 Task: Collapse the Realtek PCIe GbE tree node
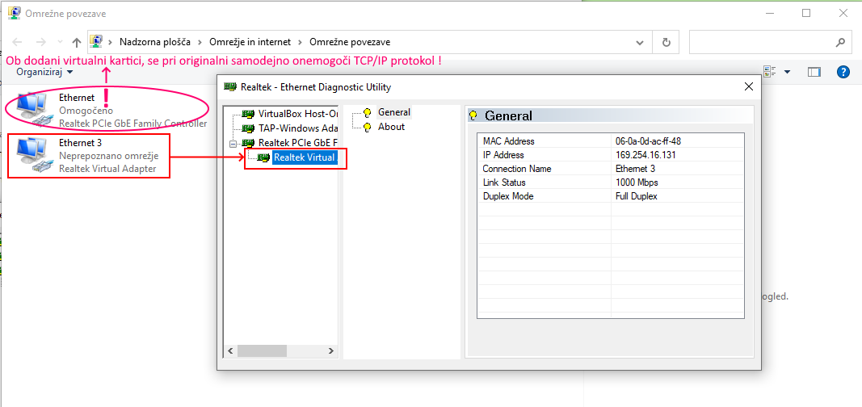click(x=233, y=144)
